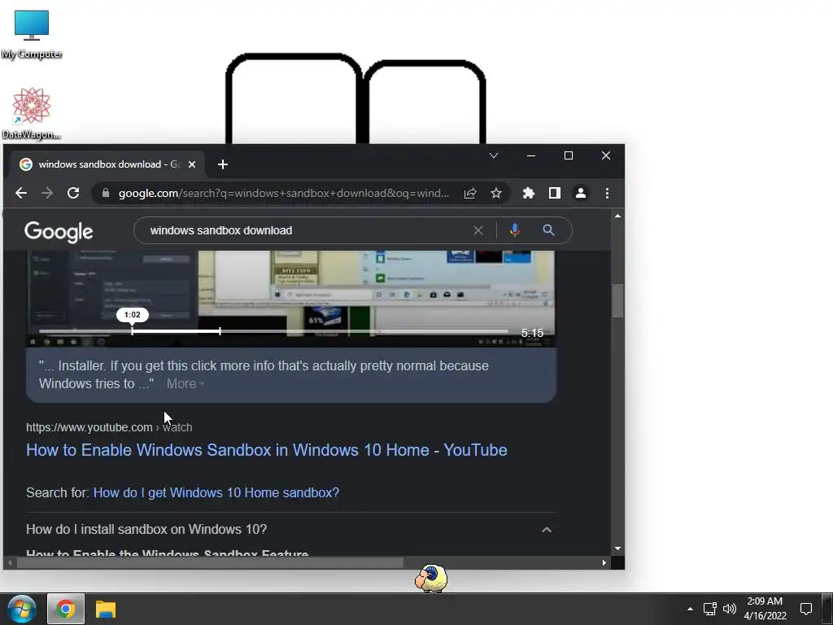Open the Windows Start menu

coord(22,609)
